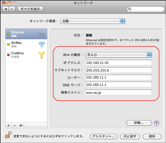Click the 適用 apply button
Viewport: 166px width, 143px height.
[x=152, y=137]
